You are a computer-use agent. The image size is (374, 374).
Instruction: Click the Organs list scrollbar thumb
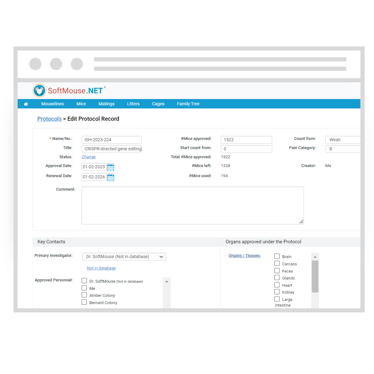tap(315, 276)
